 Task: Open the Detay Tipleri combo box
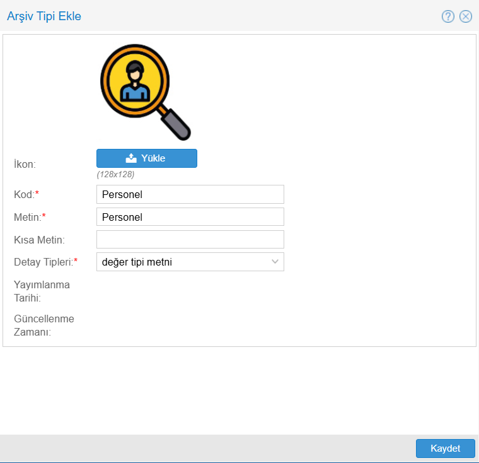tap(183, 262)
